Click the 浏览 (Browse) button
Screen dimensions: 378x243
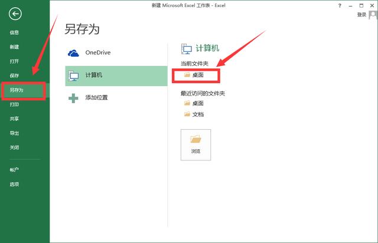click(195, 145)
